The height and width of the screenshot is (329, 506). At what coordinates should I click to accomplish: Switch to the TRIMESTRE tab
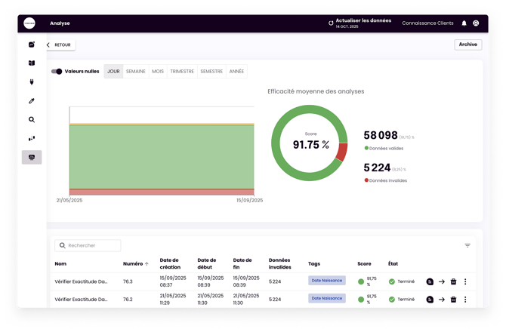point(182,71)
